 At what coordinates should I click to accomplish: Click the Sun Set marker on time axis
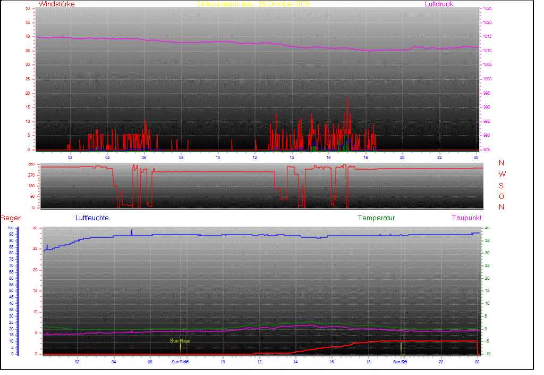pyautogui.click(x=400, y=362)
